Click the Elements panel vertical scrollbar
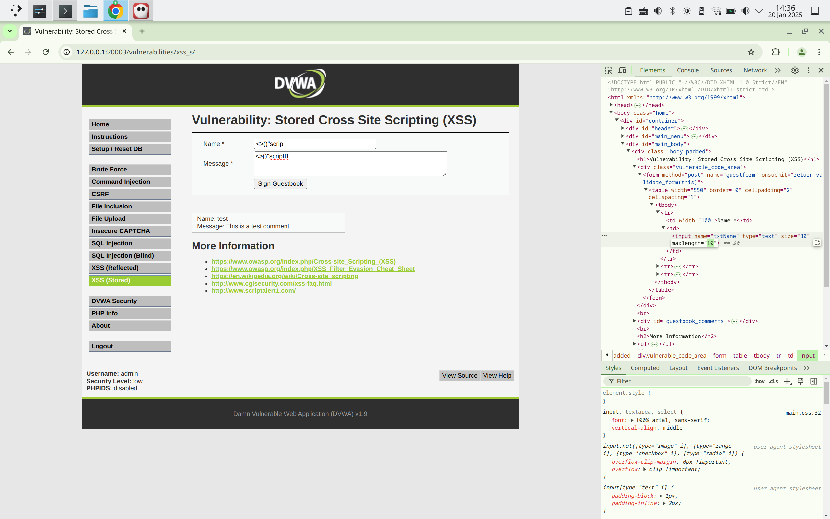 coord(826,185)
